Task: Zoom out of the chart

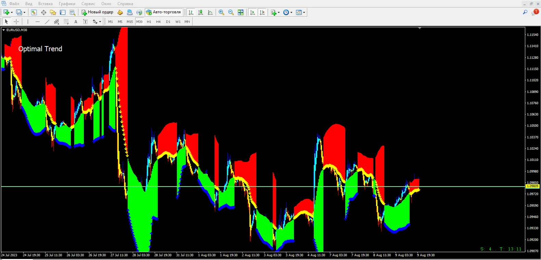Action: (x=231, y=12)
